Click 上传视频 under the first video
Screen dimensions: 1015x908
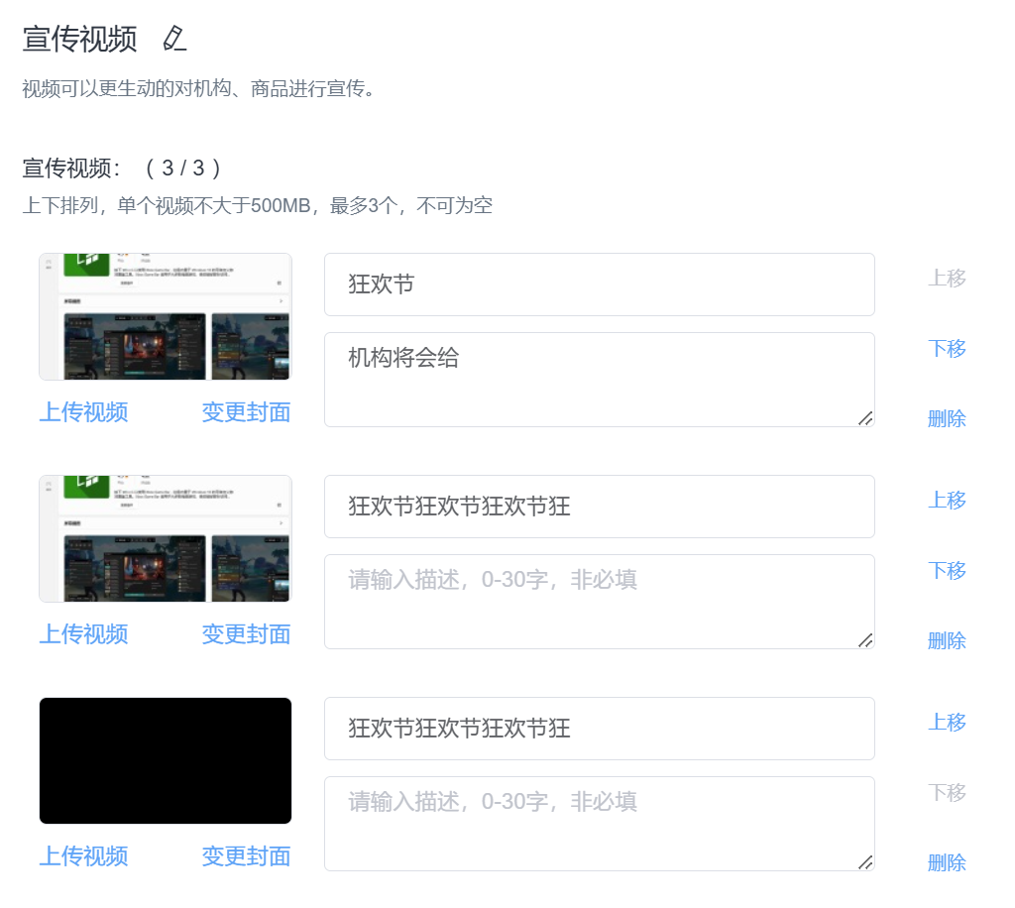83,412
